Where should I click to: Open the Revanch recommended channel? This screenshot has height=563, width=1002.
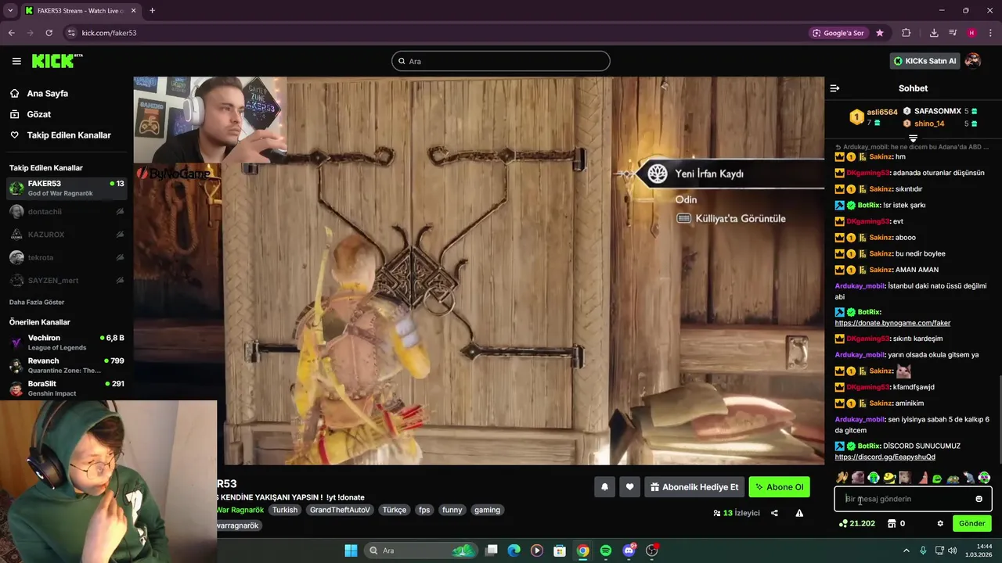67,365
